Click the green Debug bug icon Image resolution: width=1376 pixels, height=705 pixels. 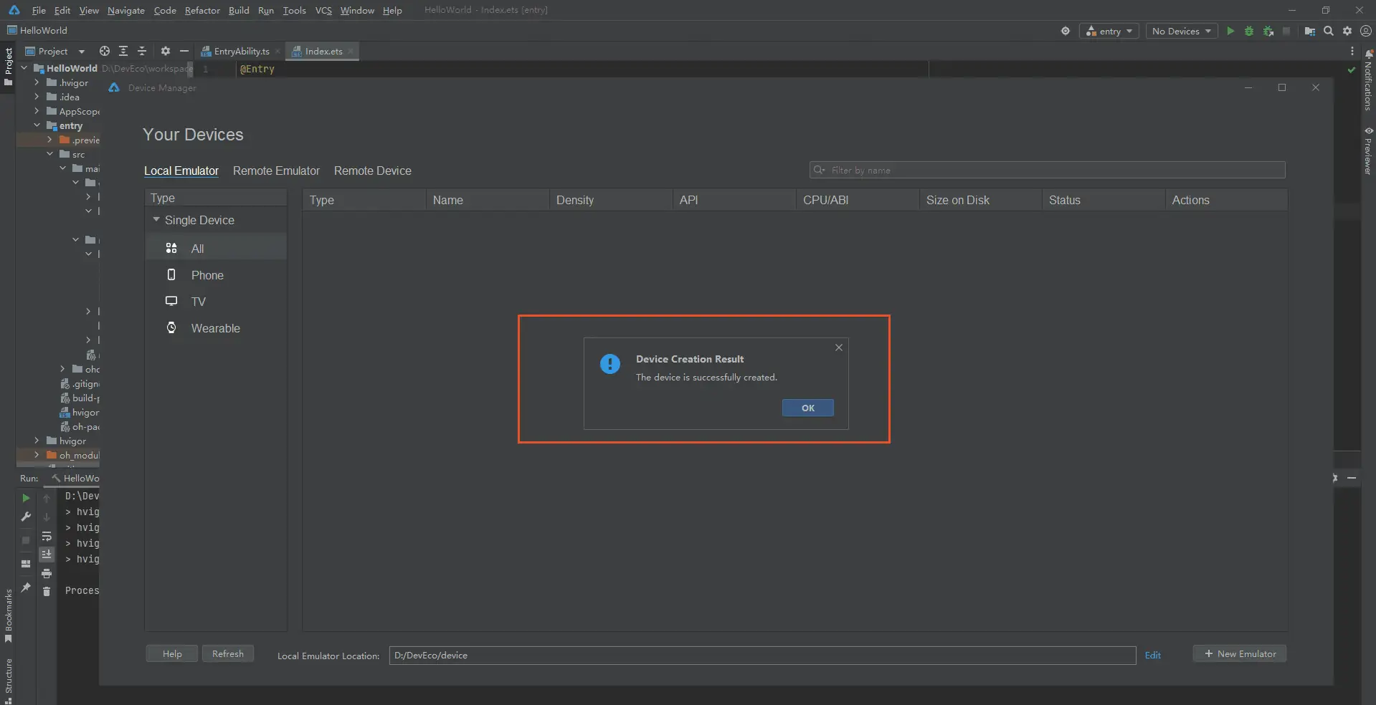point(1249,31)
